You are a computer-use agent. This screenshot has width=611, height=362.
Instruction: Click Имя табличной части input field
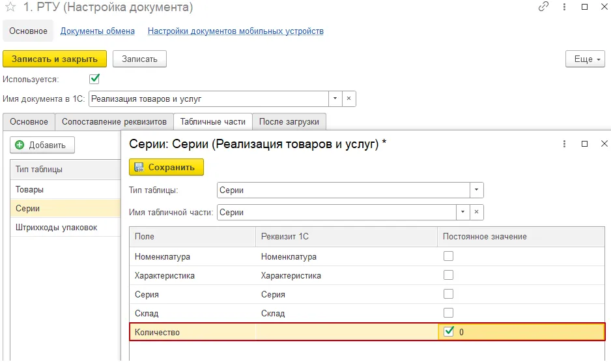click(x=337, y=212)
